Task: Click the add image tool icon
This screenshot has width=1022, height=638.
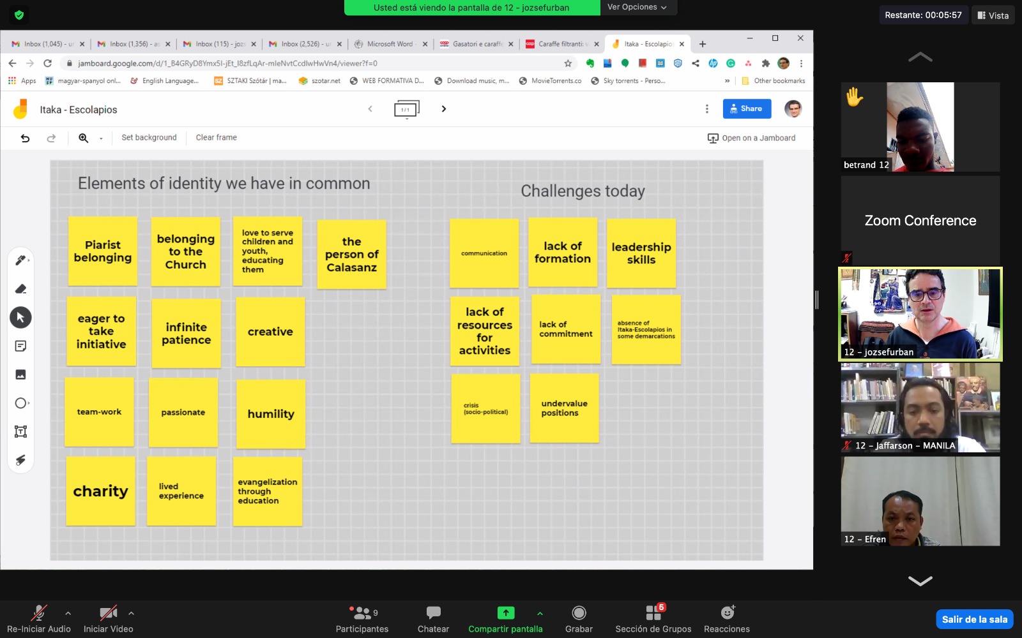Action: tap(20, 375)
